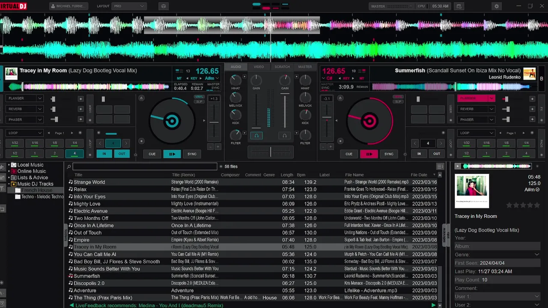Switch mixer to VIDEO tab
Screen dimensions: 548x308
[259, 67]
